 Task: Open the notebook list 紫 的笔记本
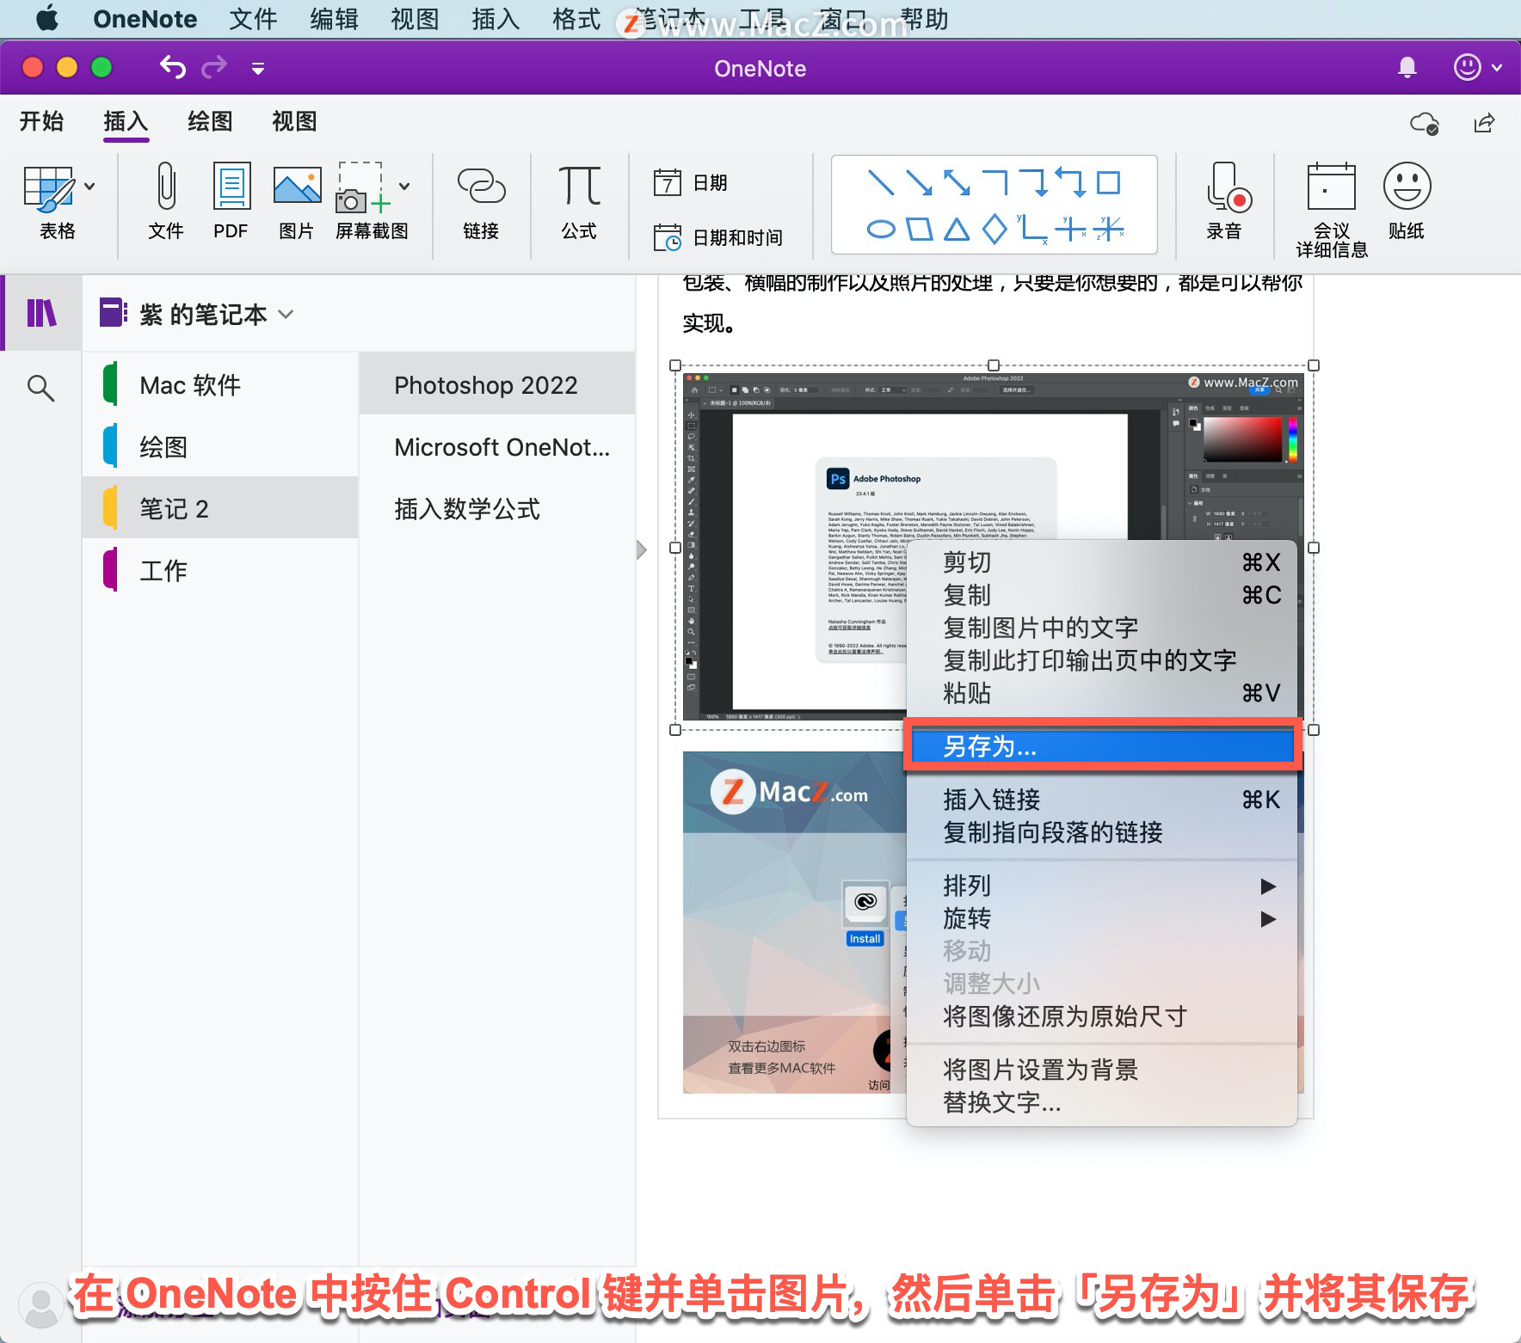point(197,314)
